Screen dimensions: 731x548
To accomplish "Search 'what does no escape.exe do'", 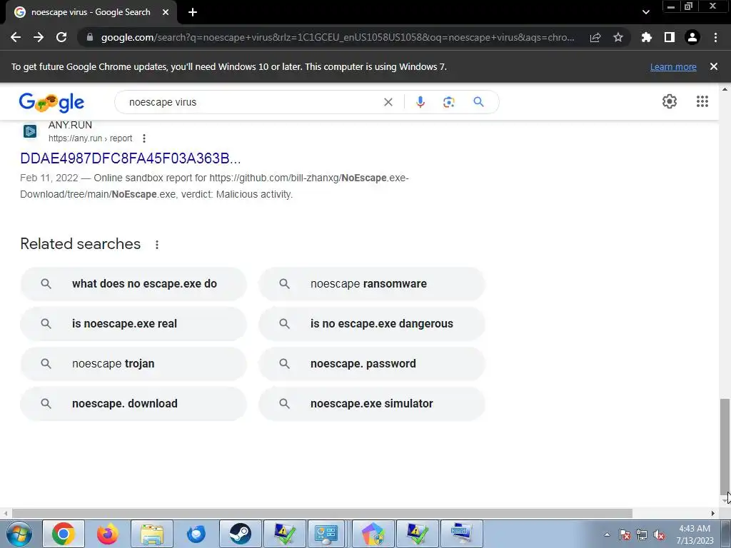I will click(133, 284).
